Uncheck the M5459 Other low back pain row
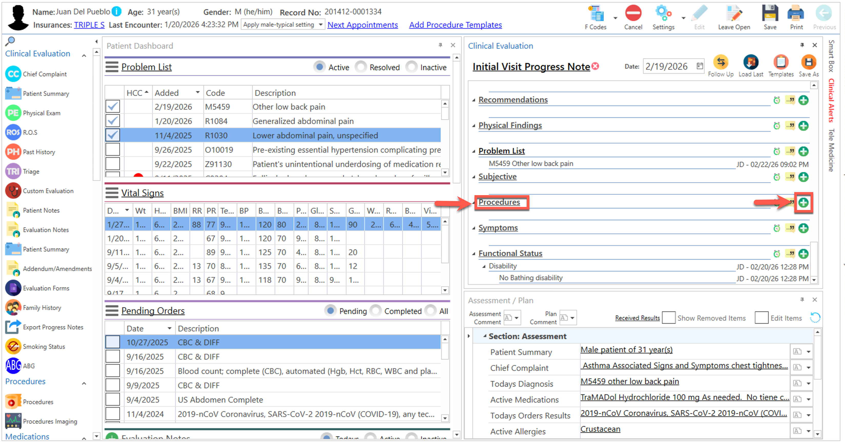This screenshot has width=845, height=442. [x=112, y=107]
